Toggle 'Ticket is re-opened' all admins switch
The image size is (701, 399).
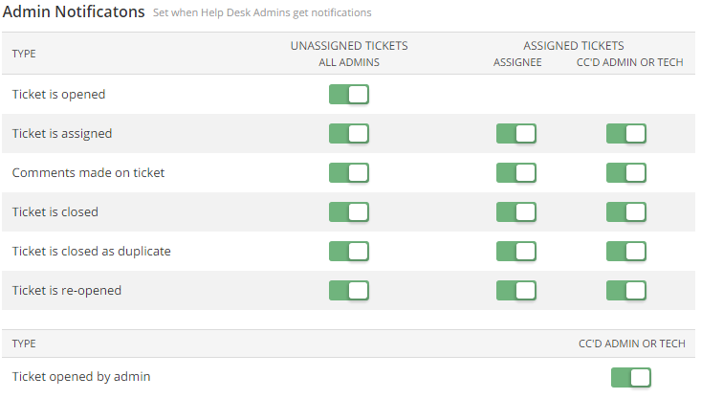point(348,290)
